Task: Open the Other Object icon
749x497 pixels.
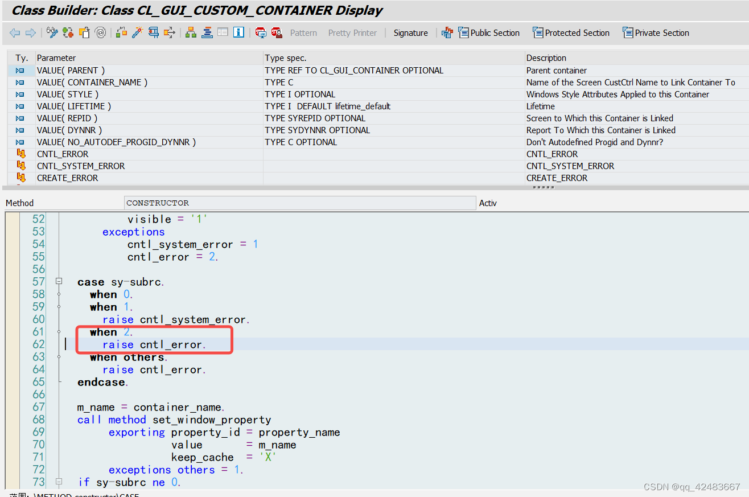Action: [84, 33]
